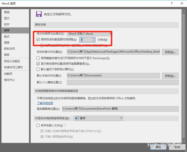Select the 保存 category
Image resolution: width=187 pixels, height=152 pixels.
click(15, 30)
